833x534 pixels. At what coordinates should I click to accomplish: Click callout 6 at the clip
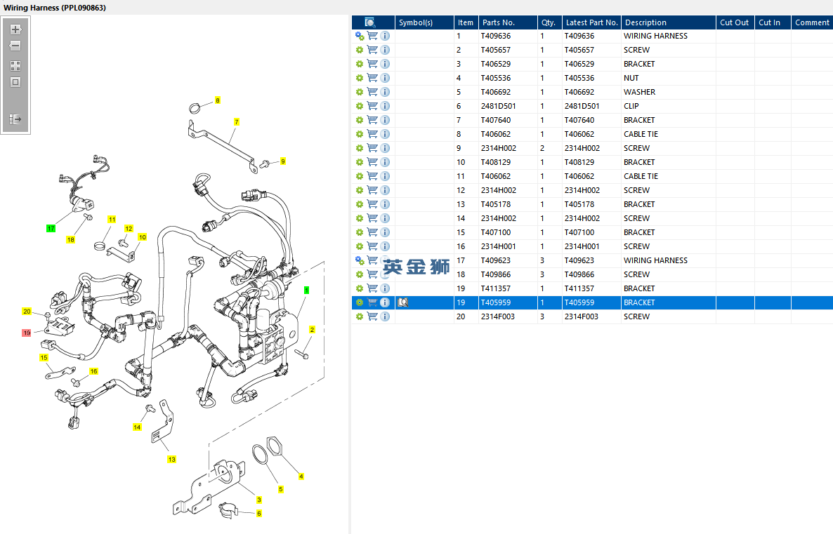click(258, 513)
